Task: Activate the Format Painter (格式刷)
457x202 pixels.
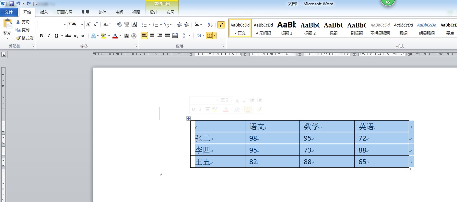Action: 25,38
